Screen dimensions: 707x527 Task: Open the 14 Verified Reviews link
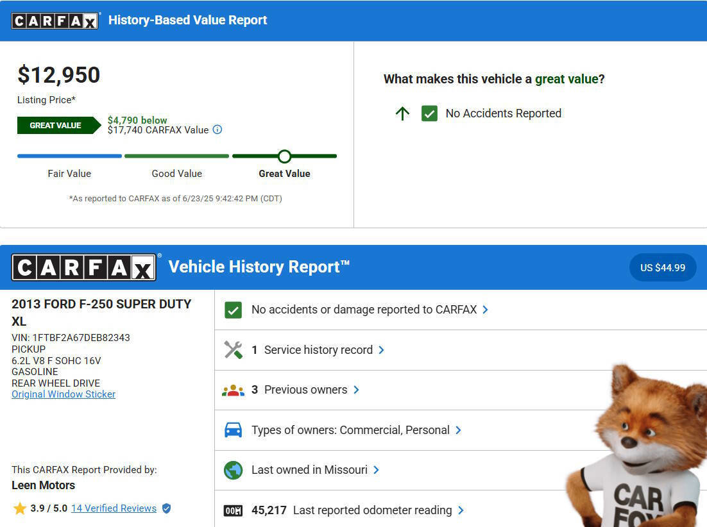click(114, 508)
